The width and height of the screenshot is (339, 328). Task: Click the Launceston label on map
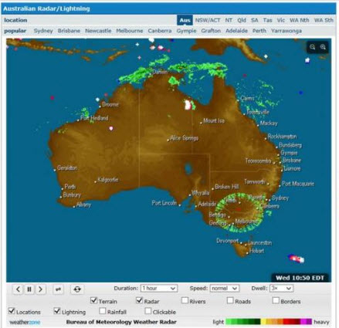pos(259,243)
